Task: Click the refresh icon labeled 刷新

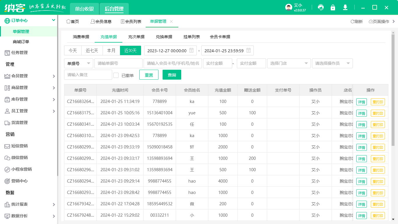Action: pos(357,22)
